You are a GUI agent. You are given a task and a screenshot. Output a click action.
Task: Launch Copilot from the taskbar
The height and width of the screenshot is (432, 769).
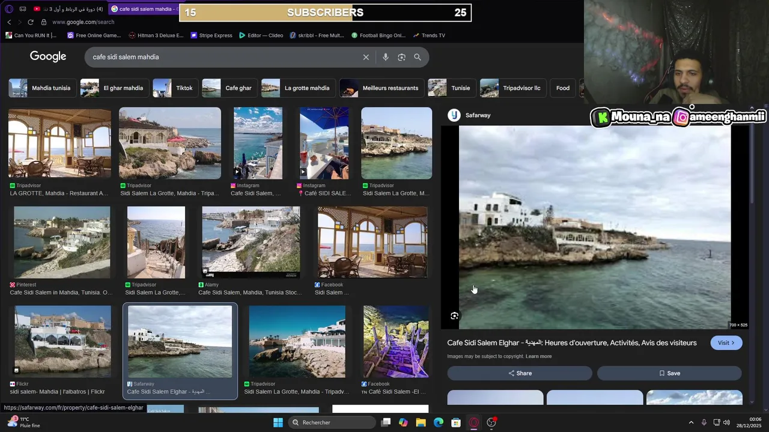click(403, 422)
